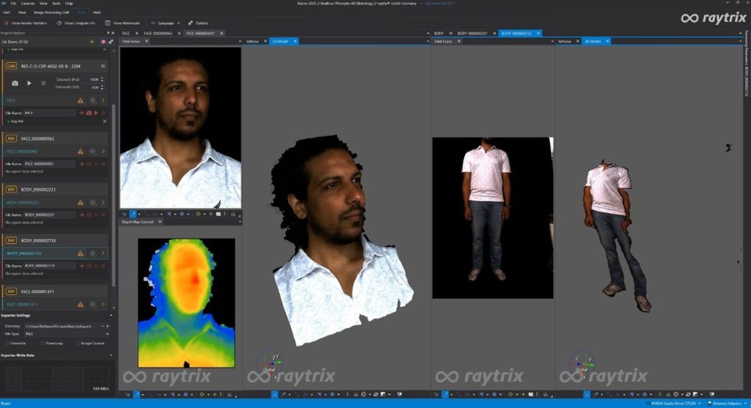Check the Image Counter option
This screenshot has width=751, height=408.
pyautogui.click(x=76, y=343)
